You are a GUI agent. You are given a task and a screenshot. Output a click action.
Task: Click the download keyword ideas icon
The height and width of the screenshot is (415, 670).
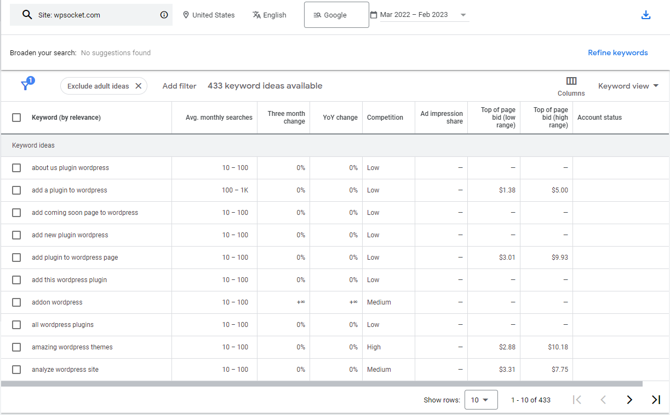645,15
